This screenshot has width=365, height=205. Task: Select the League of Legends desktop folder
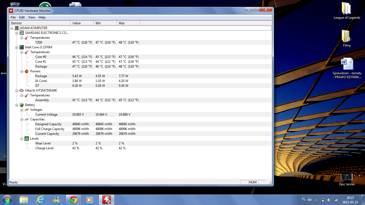pos(347,11)
